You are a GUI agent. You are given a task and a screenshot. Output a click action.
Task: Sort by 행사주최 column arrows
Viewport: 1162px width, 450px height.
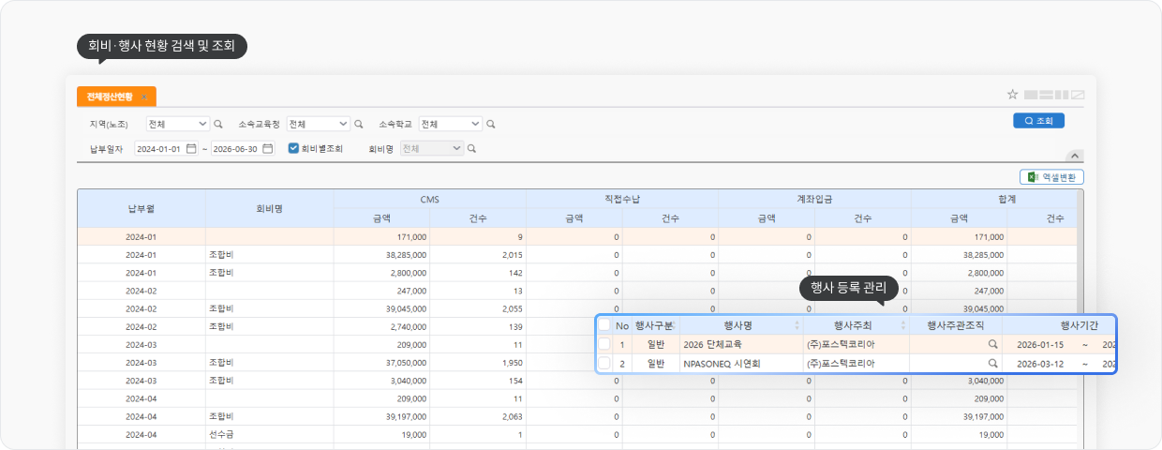(x=903, y=325)
